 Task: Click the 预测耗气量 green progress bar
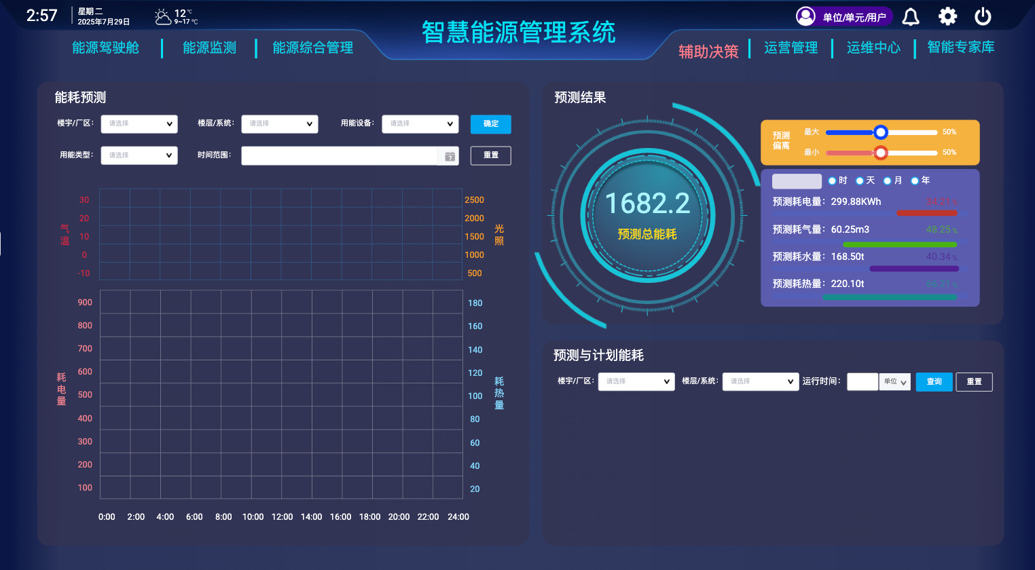[x=900, y=244]
